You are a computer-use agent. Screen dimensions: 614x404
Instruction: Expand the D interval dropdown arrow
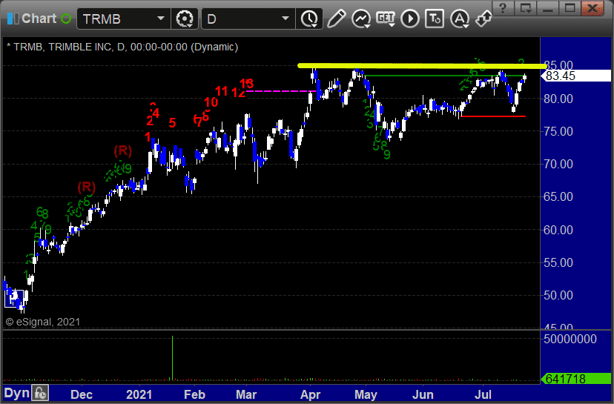pos(285,19)
